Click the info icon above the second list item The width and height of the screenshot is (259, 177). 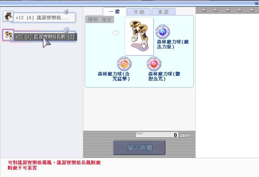(66, 30)
